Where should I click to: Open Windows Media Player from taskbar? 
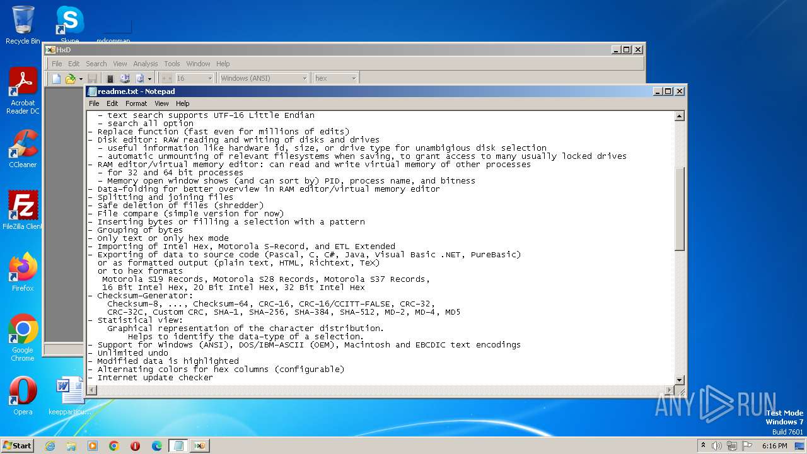(93, 446)
